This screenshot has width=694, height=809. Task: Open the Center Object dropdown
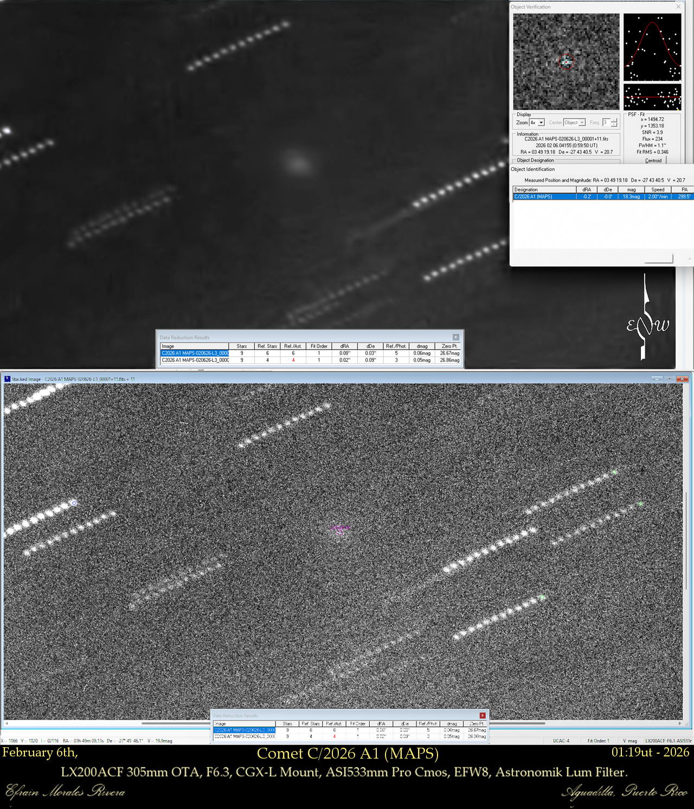[582, 123]
